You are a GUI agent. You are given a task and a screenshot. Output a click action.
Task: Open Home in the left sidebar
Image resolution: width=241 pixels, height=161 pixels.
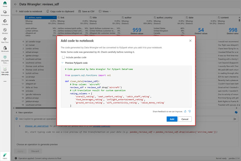pyautogui.click(x=5, y=4)
